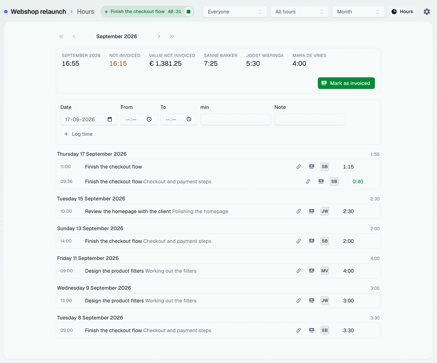Click September 2026 total 16:55

[70, 64]
